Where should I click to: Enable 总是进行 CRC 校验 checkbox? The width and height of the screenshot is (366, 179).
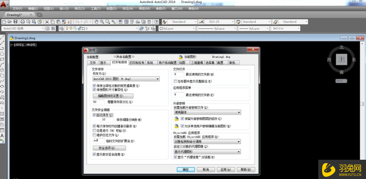(94, 130)
